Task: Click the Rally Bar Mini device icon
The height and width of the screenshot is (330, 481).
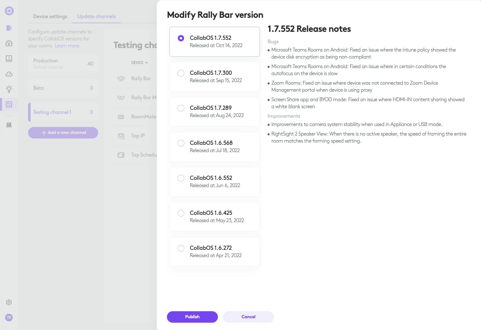Action: point(121,97)
